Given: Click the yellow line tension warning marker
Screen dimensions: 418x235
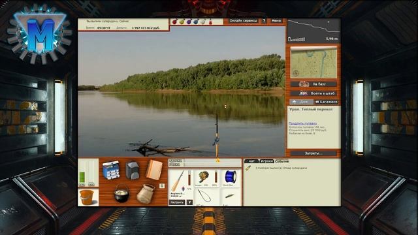Looking at the screenshot, I should (x=217, y=161).
